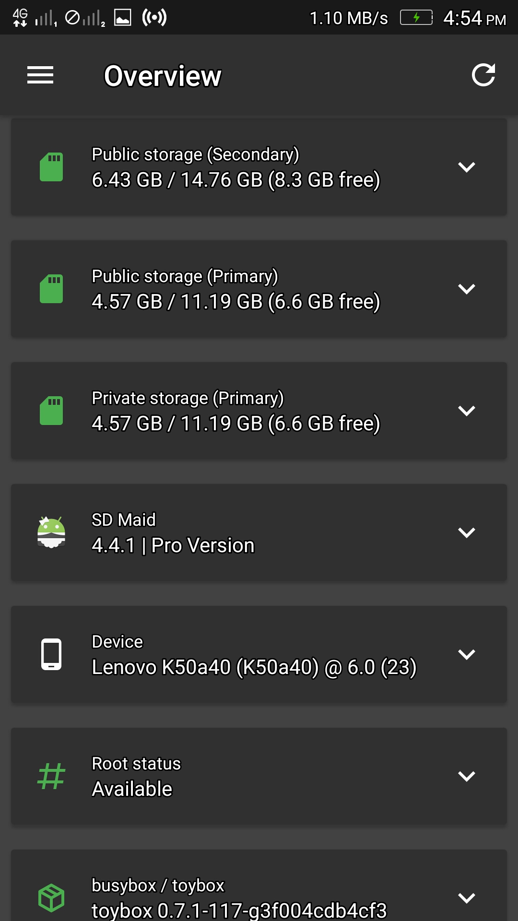
Task: Tap the Overview title text
Action: pos(163,76)
